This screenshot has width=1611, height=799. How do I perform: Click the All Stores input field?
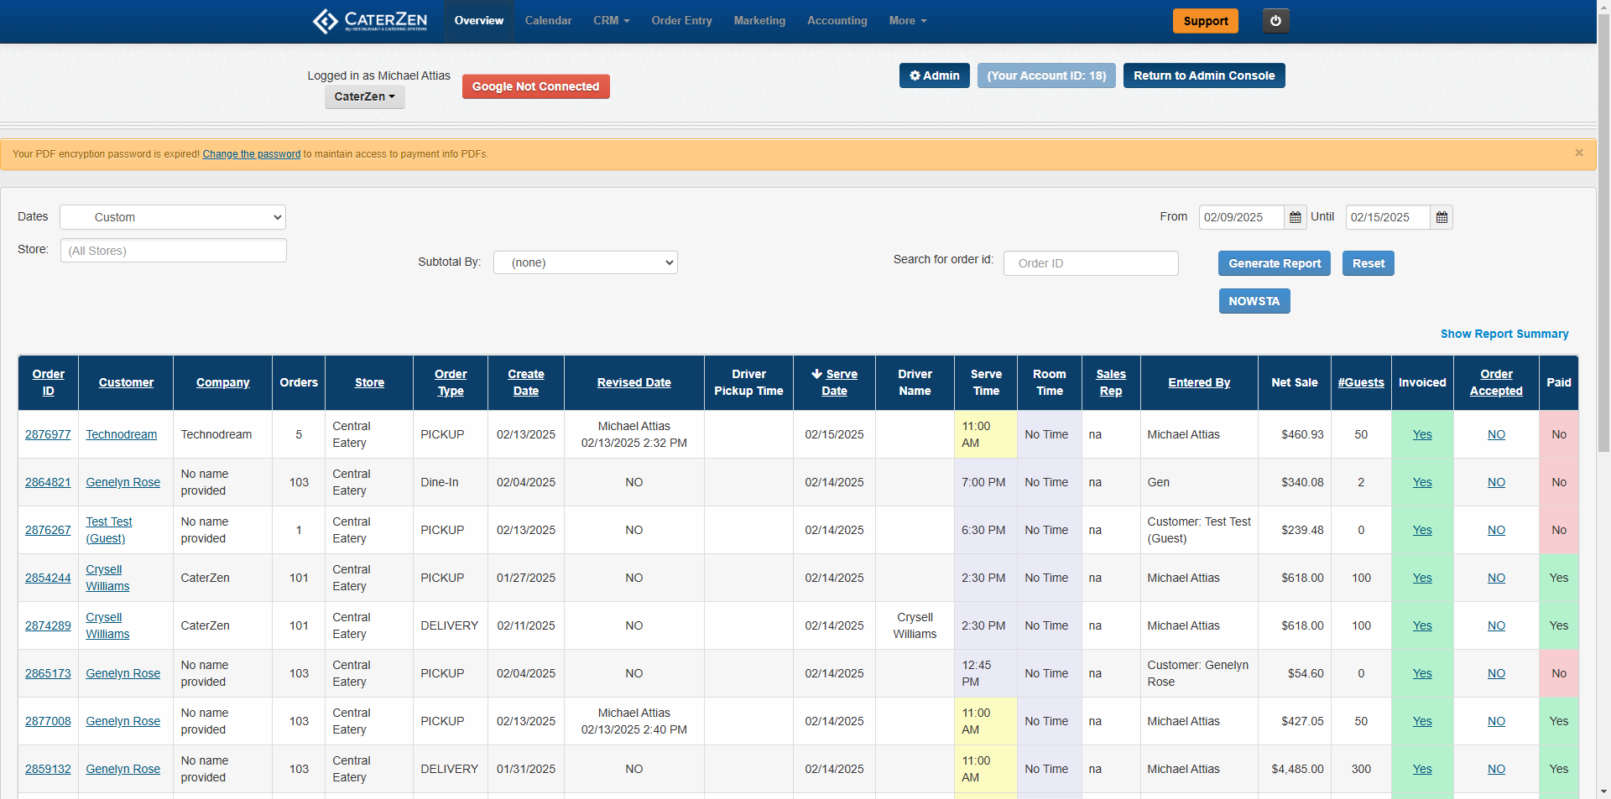(173, 251)
